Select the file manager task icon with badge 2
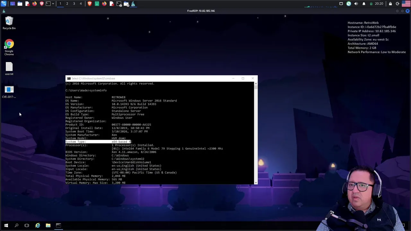 (126, 4)
